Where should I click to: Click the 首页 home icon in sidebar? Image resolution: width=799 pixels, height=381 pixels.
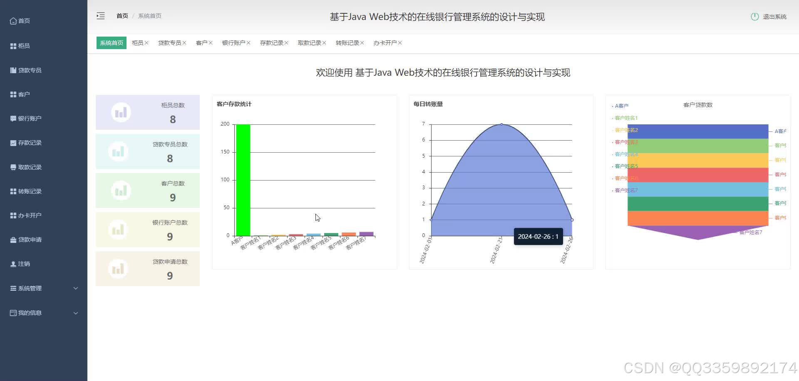point(13,21)
